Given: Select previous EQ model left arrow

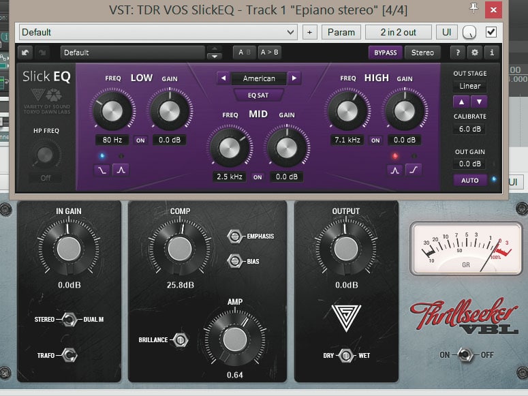Looking at the screenshot, I should [223, 78].
